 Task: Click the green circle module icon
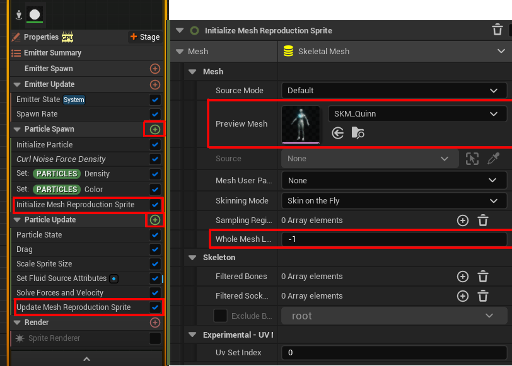pyautogui.click(x=194, y=30)
